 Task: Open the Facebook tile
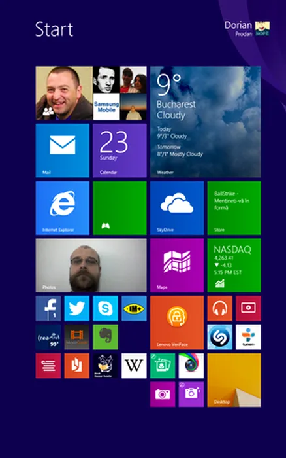click(48, 308)
